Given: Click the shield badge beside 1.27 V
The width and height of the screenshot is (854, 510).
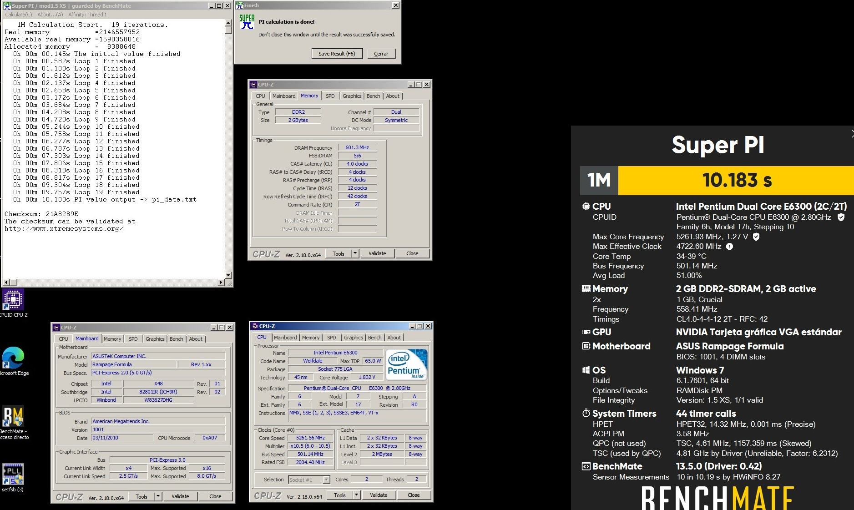Looking at the screenshot, I should 756,237.
